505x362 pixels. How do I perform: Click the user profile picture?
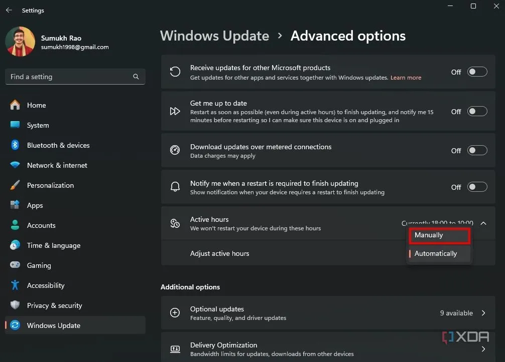tap(20, 42)
